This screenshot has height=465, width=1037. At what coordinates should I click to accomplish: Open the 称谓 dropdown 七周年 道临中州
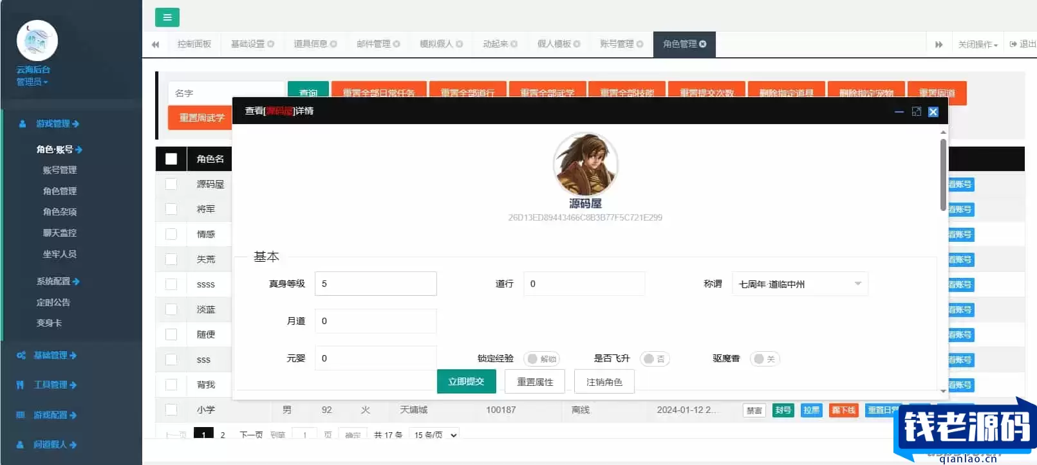(800, 284)
